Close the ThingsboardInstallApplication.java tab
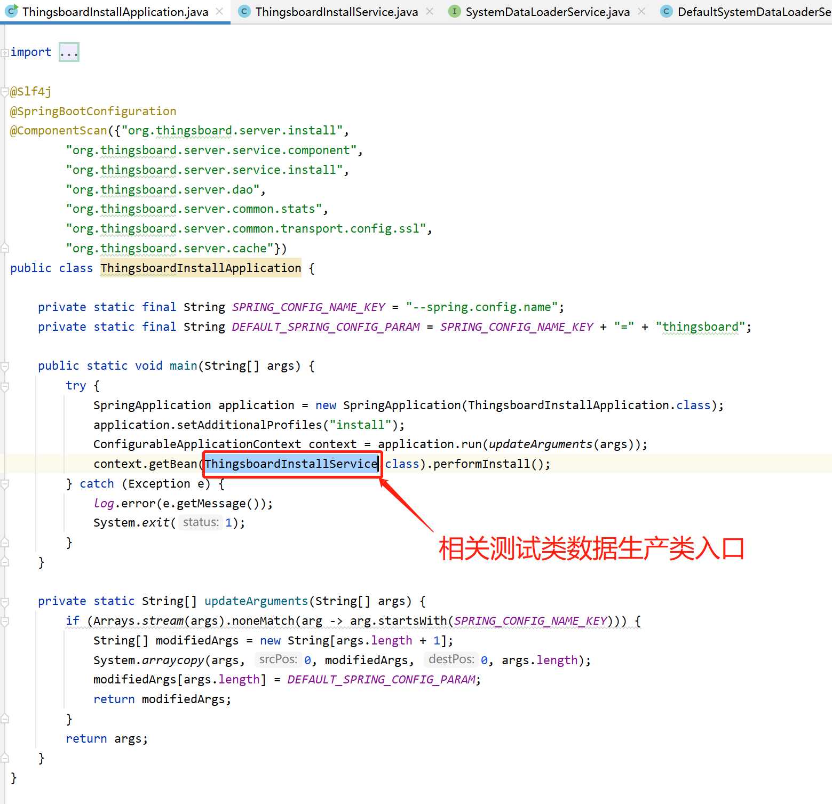832x804 pixels. pos(219,11)
